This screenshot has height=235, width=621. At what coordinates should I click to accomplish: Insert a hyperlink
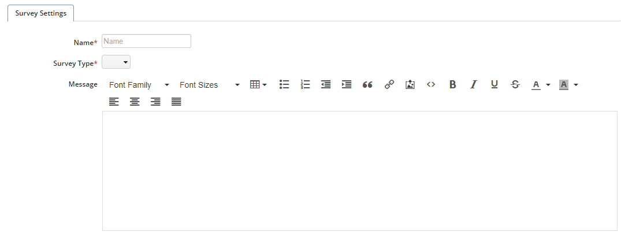point(389,85)
